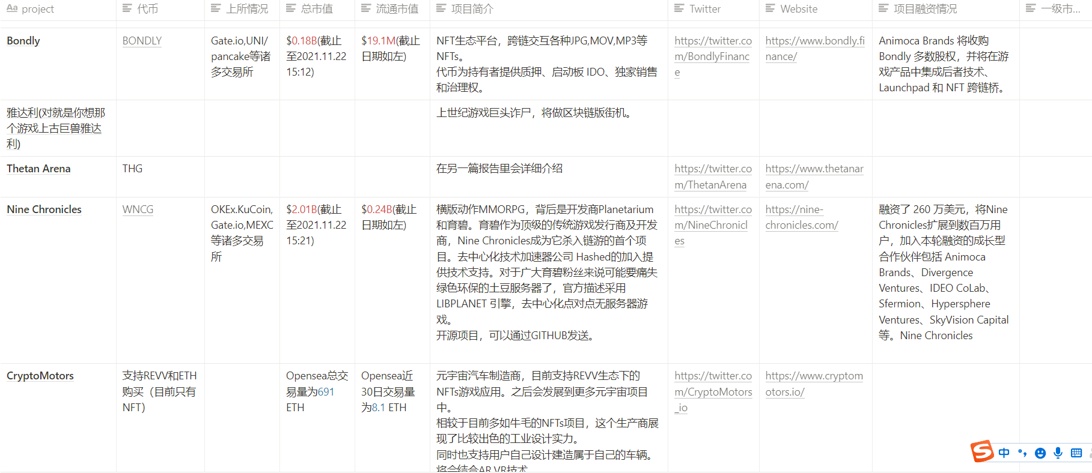Select the empty 代币 cell in 雅达利 row
The width and height of the screenshot is (1092, 473).
pos(160,128)
